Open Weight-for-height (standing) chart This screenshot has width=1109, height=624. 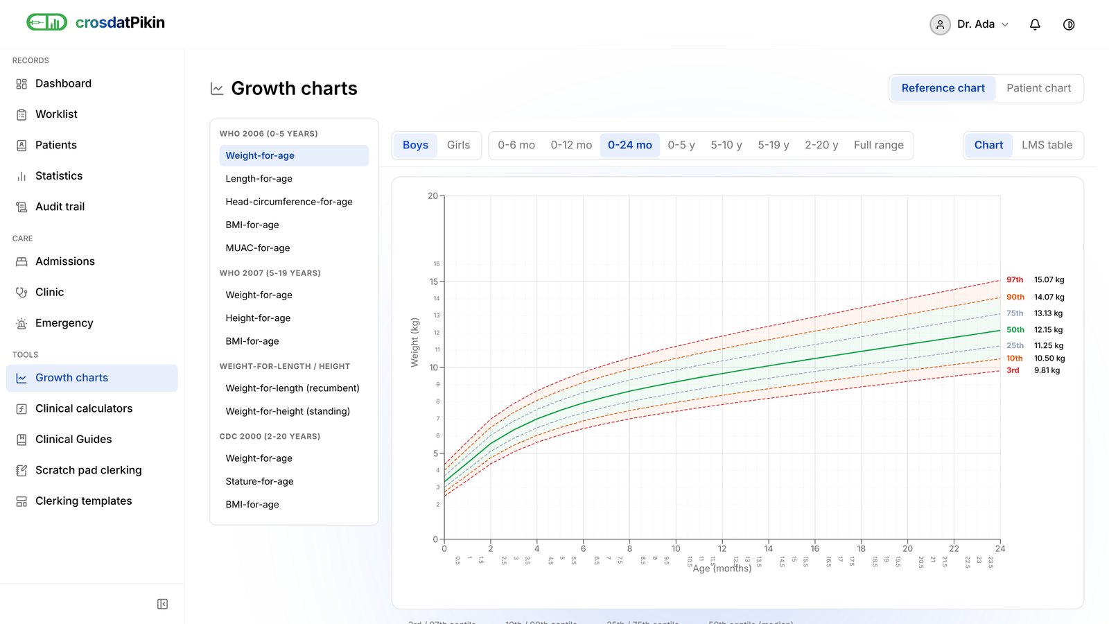point(294,411)
